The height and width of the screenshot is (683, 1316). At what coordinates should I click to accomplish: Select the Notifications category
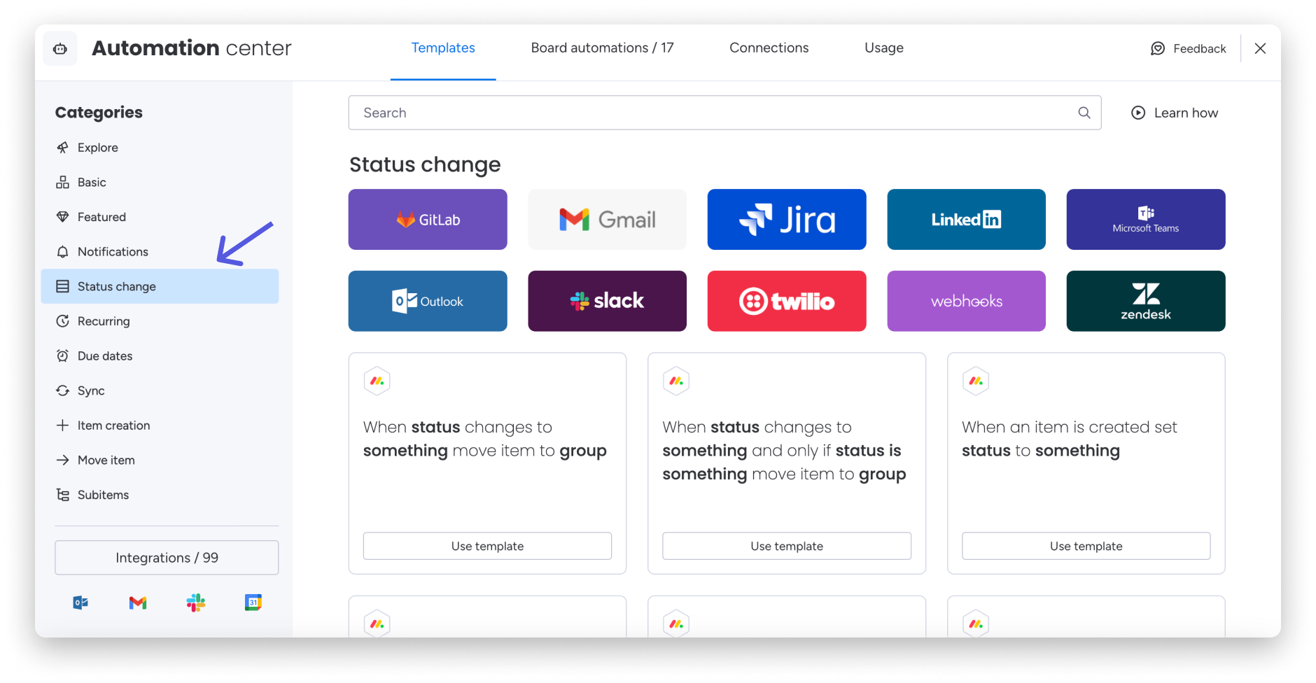click(113, 251)
